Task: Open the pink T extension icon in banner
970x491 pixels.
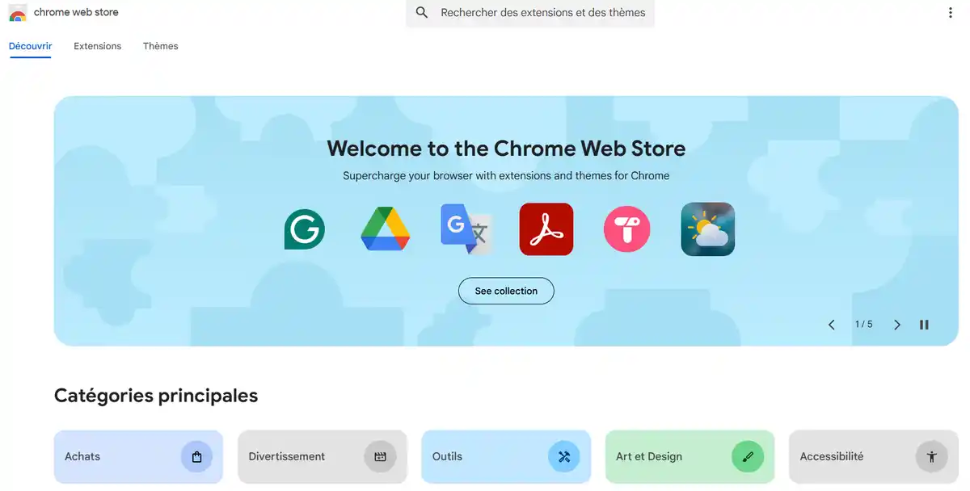Action: [627, 229]
